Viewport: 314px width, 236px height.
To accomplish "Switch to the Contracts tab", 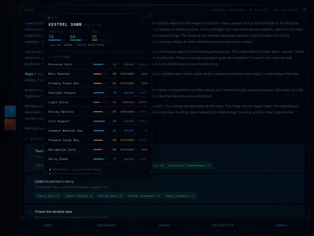I will tap(106, 226).
